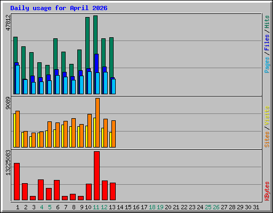
Task: Click the green Hits bar for day 13
Action: tap(111, 57)
